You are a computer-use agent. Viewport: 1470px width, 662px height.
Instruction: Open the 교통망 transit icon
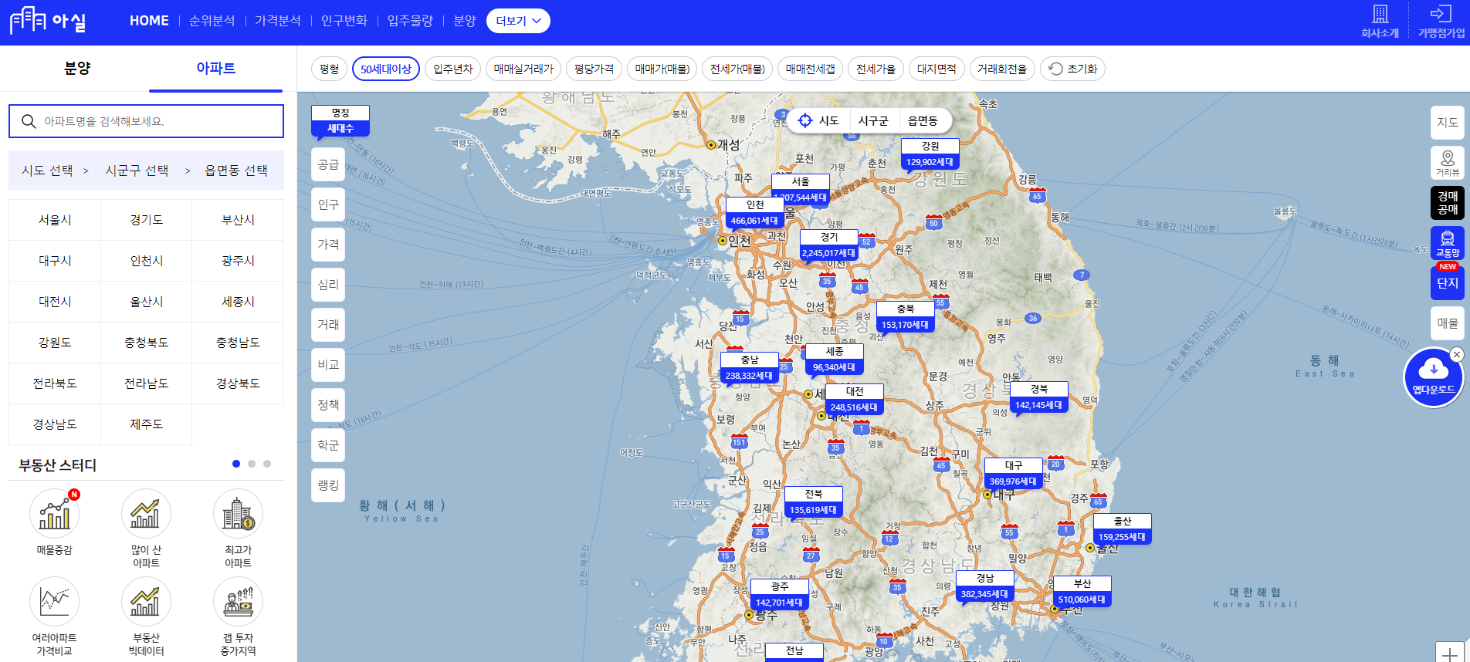1448,243
